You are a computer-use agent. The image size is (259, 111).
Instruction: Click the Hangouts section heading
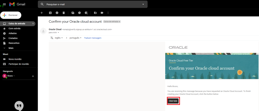(8, 71)
